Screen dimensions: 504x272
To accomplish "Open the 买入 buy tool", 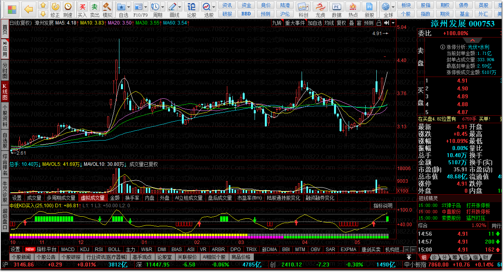I will (x=82, y=7).
